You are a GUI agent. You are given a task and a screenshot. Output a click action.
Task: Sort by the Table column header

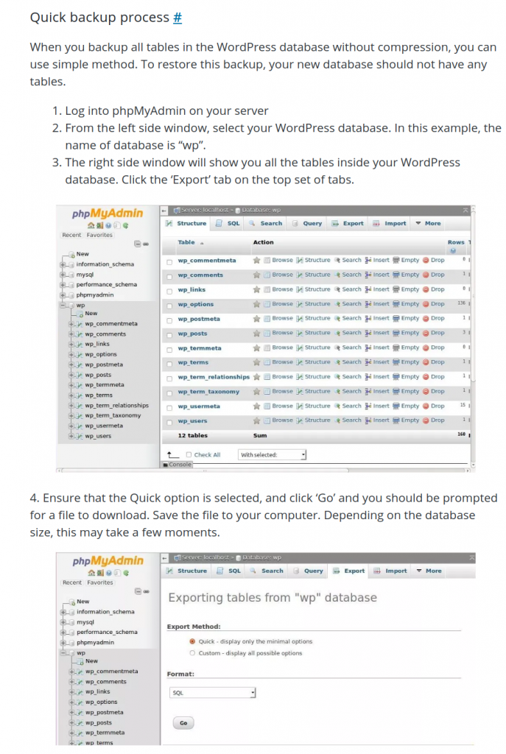[x=186, y=242]
